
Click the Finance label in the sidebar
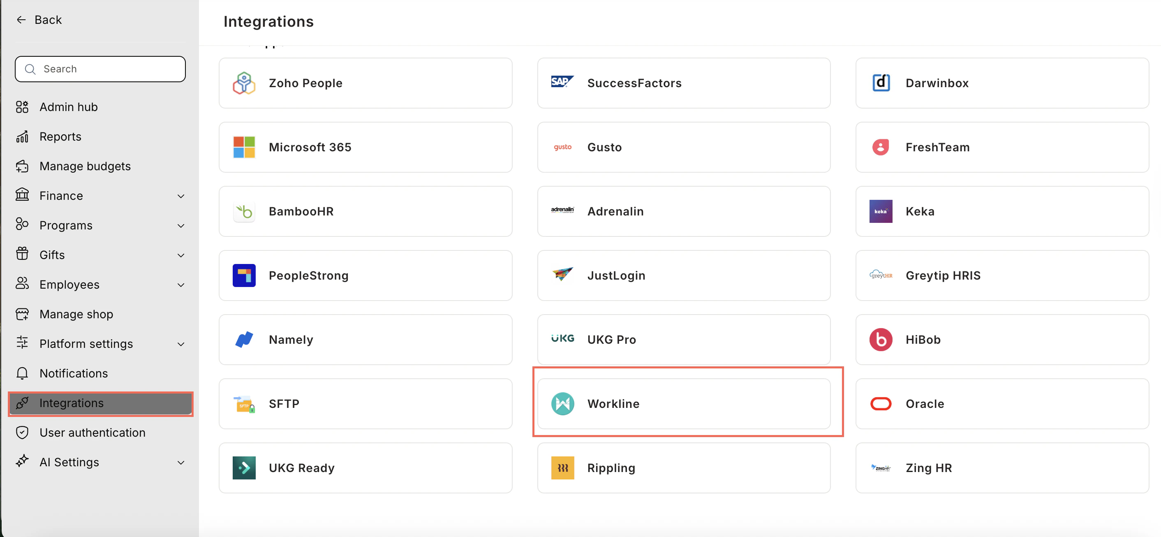coord(61,196)
